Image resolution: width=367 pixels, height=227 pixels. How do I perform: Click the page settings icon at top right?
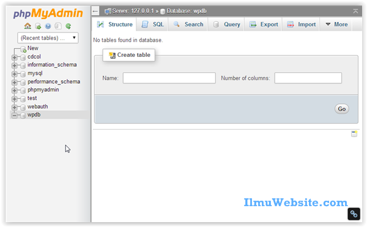point(355,11)
